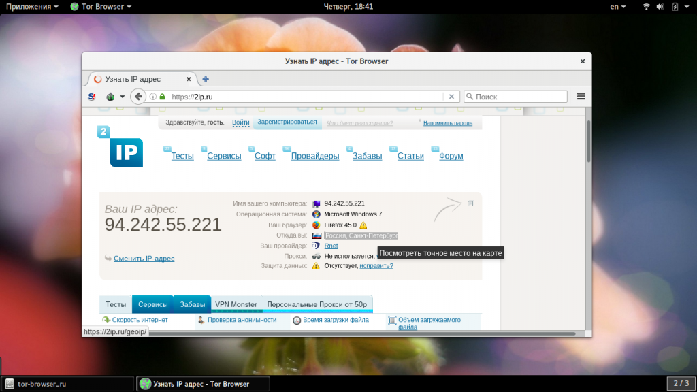The width and height of the screenshot is (697, 392).
Task: Click the Проверка анонимности link
Action: (x=242, y=320)
